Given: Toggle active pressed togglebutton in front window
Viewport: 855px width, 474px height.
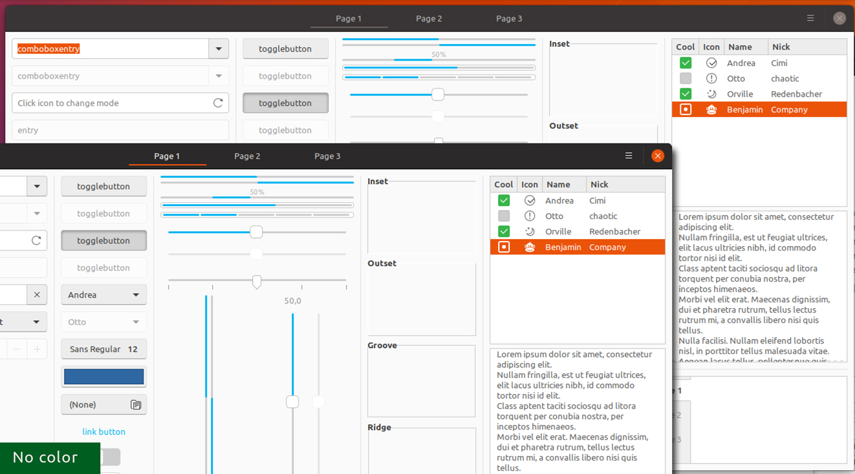Looking at the screenshot, I should 103,240.
